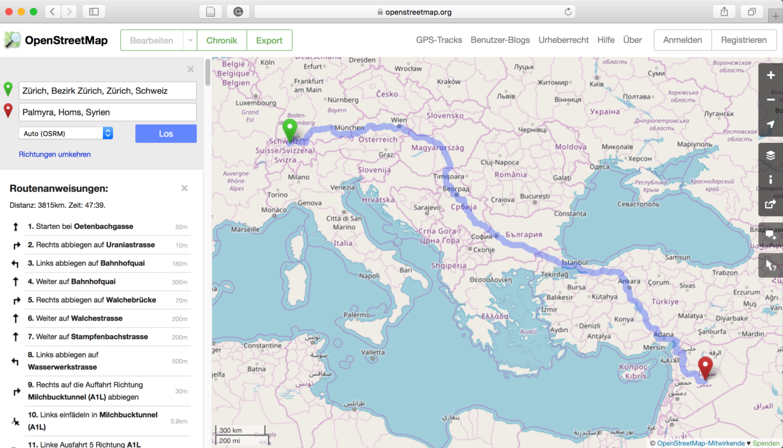This screenshot has height=448, width=783.
Task: Open the map key info icon
Action: (x=771, y=180)
